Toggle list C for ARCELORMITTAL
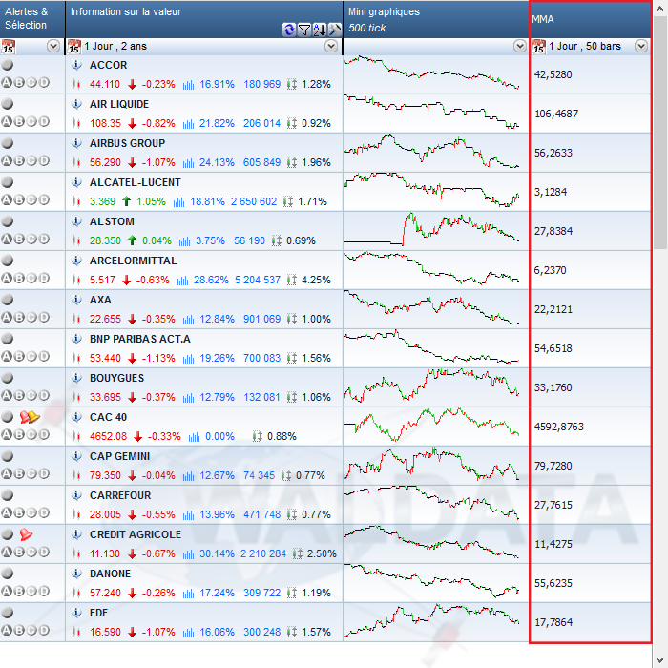The image size is (668, 668). click(31, 279)
